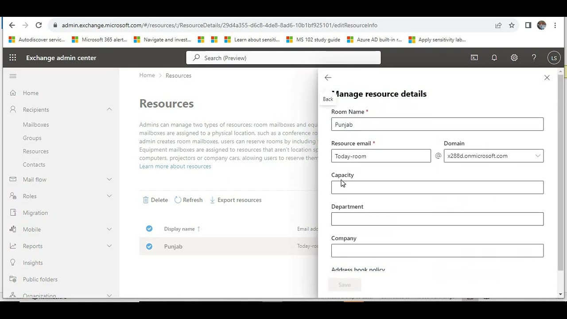This screenshot has height=319, width=567.
Task: Open Public folders in the sidebar
Action: point(40,279)
